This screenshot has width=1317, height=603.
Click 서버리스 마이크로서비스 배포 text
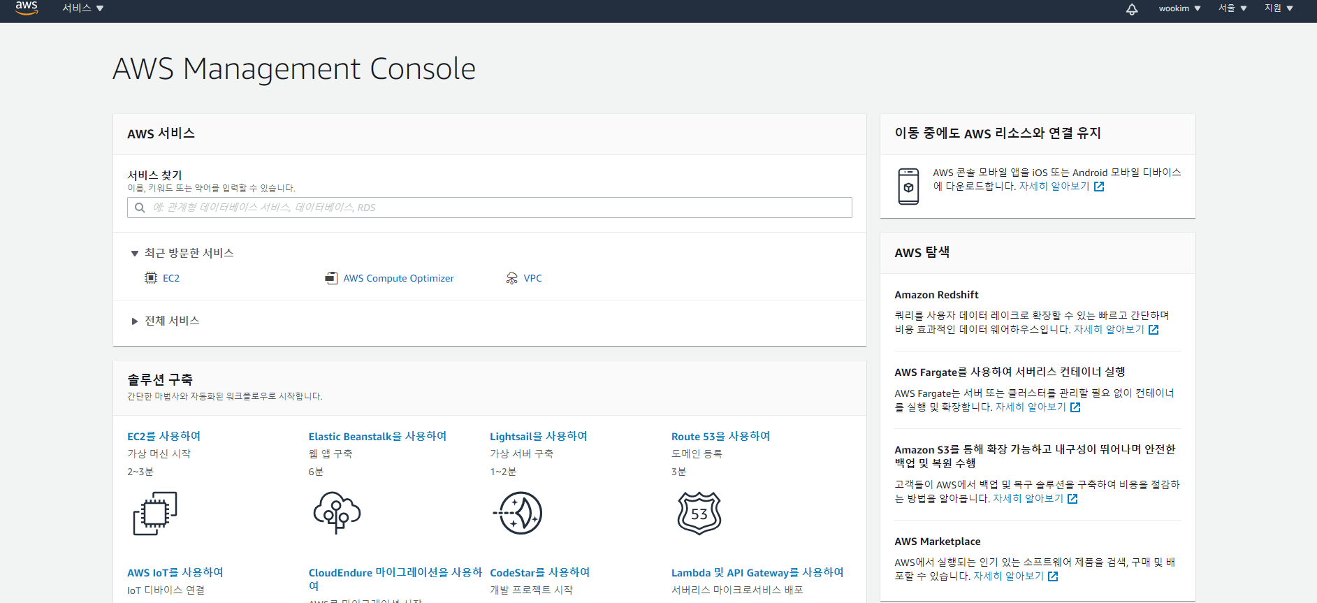737,590
